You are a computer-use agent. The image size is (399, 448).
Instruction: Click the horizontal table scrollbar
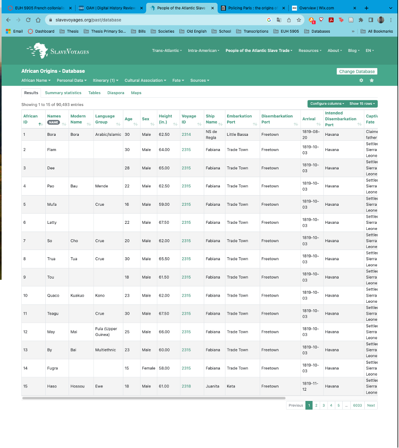154,398
